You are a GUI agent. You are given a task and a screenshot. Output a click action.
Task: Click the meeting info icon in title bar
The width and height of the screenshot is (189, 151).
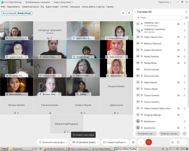pyautogui.click(x=26, y=2)
